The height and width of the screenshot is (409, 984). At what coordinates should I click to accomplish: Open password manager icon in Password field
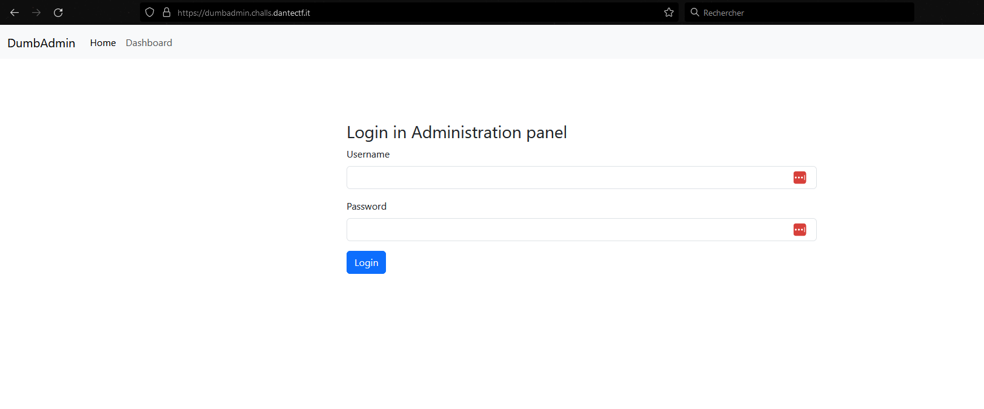800,230
